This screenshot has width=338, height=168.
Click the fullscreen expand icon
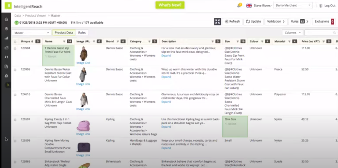pos(217,22)
